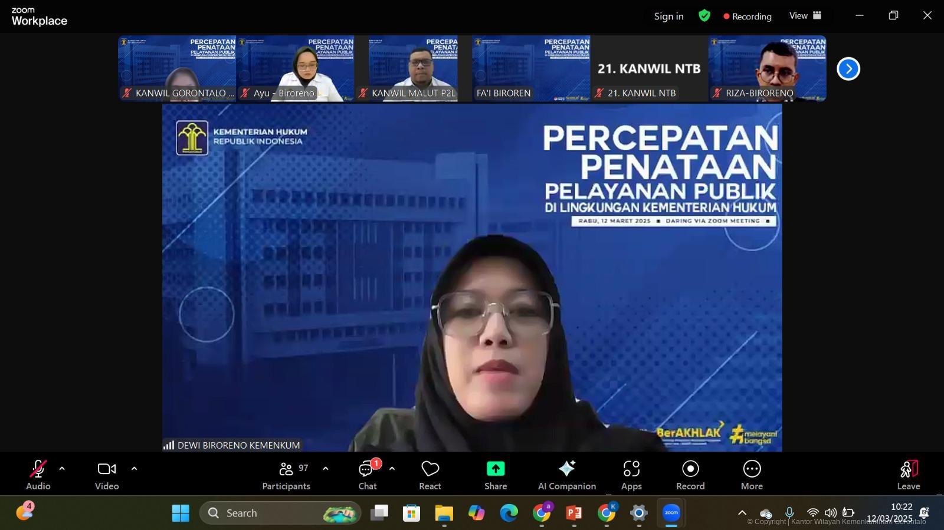Expand audio settings arrow next to Audio
The width and height of the screenshot is (944, 530).
point(62,469)
